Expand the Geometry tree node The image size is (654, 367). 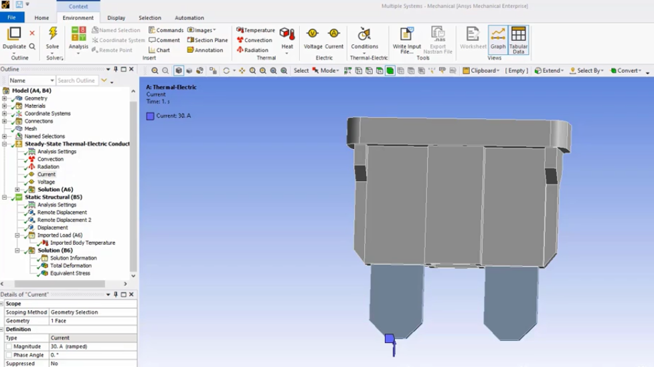tap(4, 98)
